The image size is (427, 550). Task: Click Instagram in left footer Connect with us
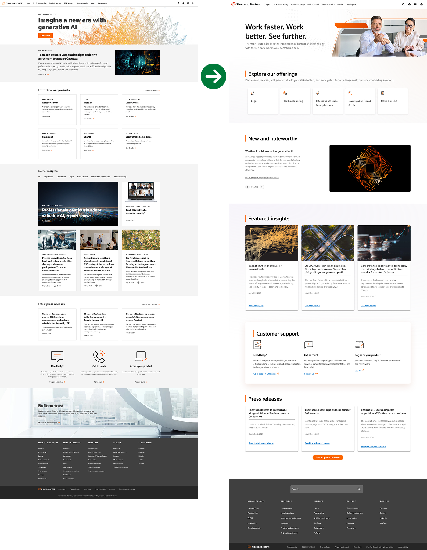[142, 452]
